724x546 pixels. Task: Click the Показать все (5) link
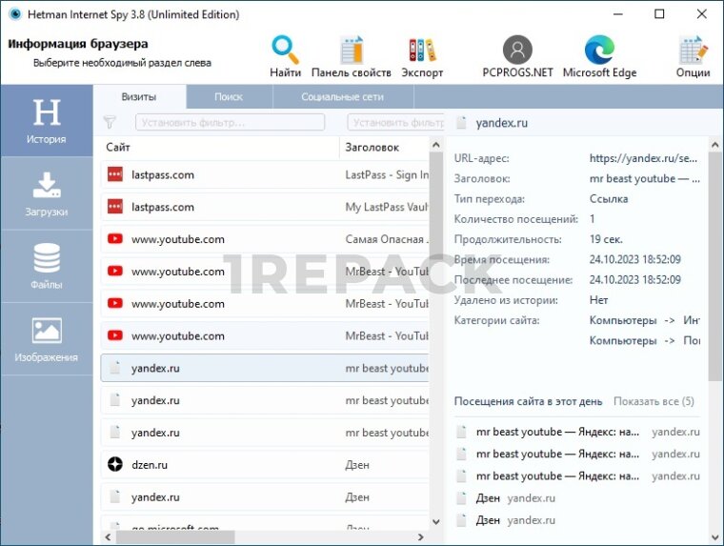coord(653,401)
